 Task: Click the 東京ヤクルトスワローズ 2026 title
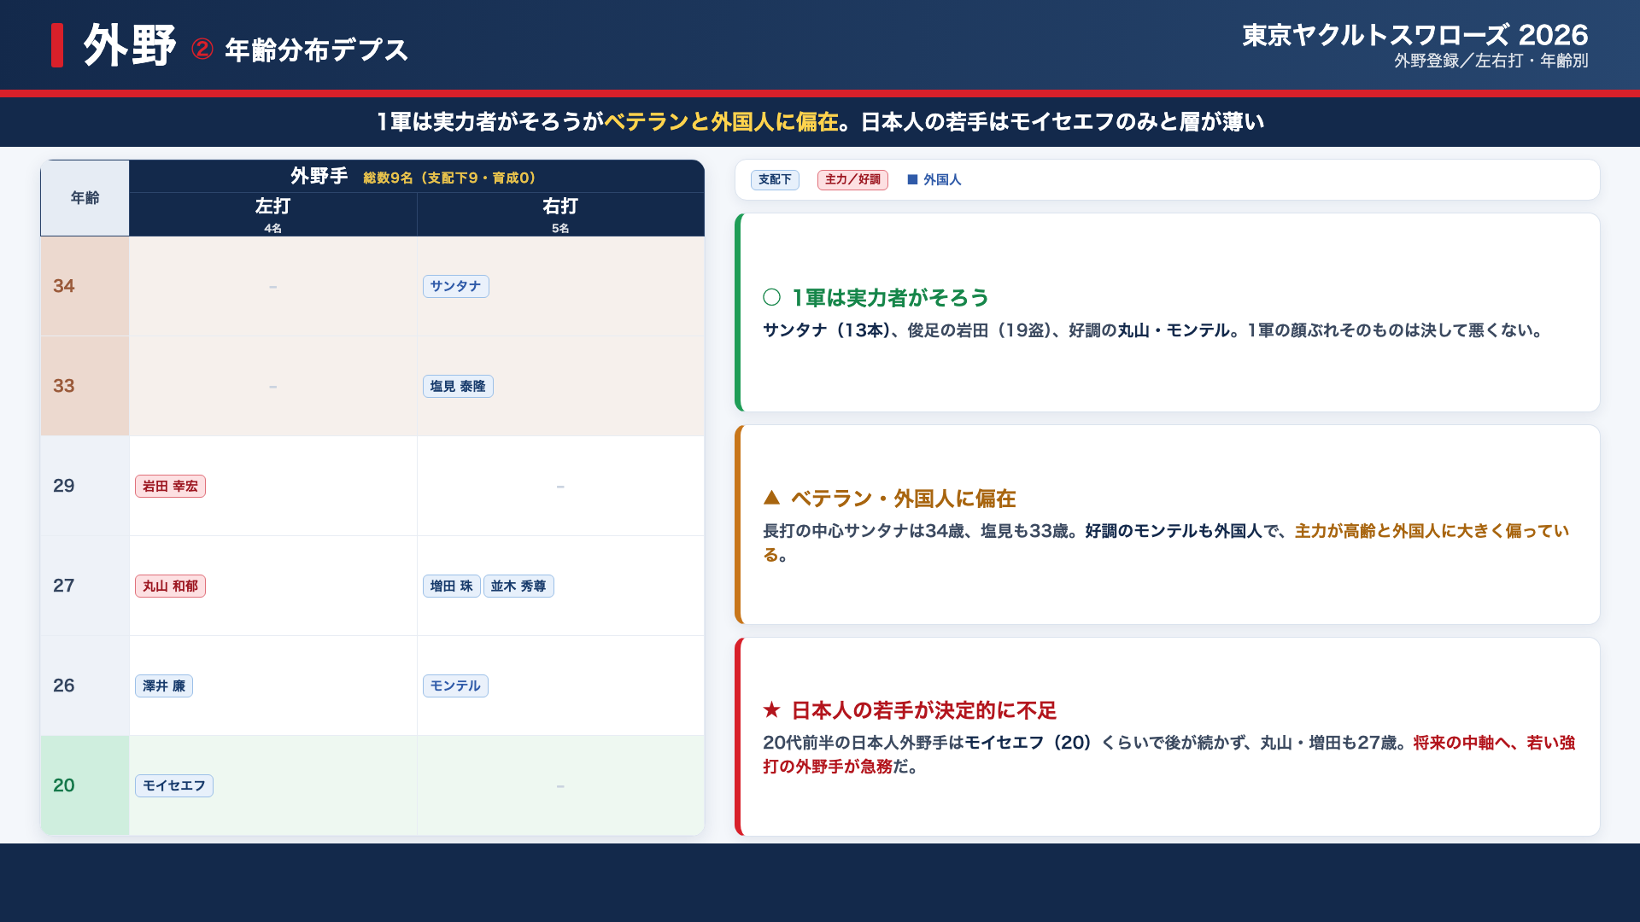(x=1415, y=35)
